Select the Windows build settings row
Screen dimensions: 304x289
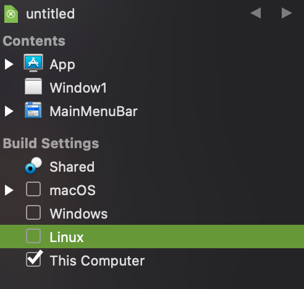point(152,213)
